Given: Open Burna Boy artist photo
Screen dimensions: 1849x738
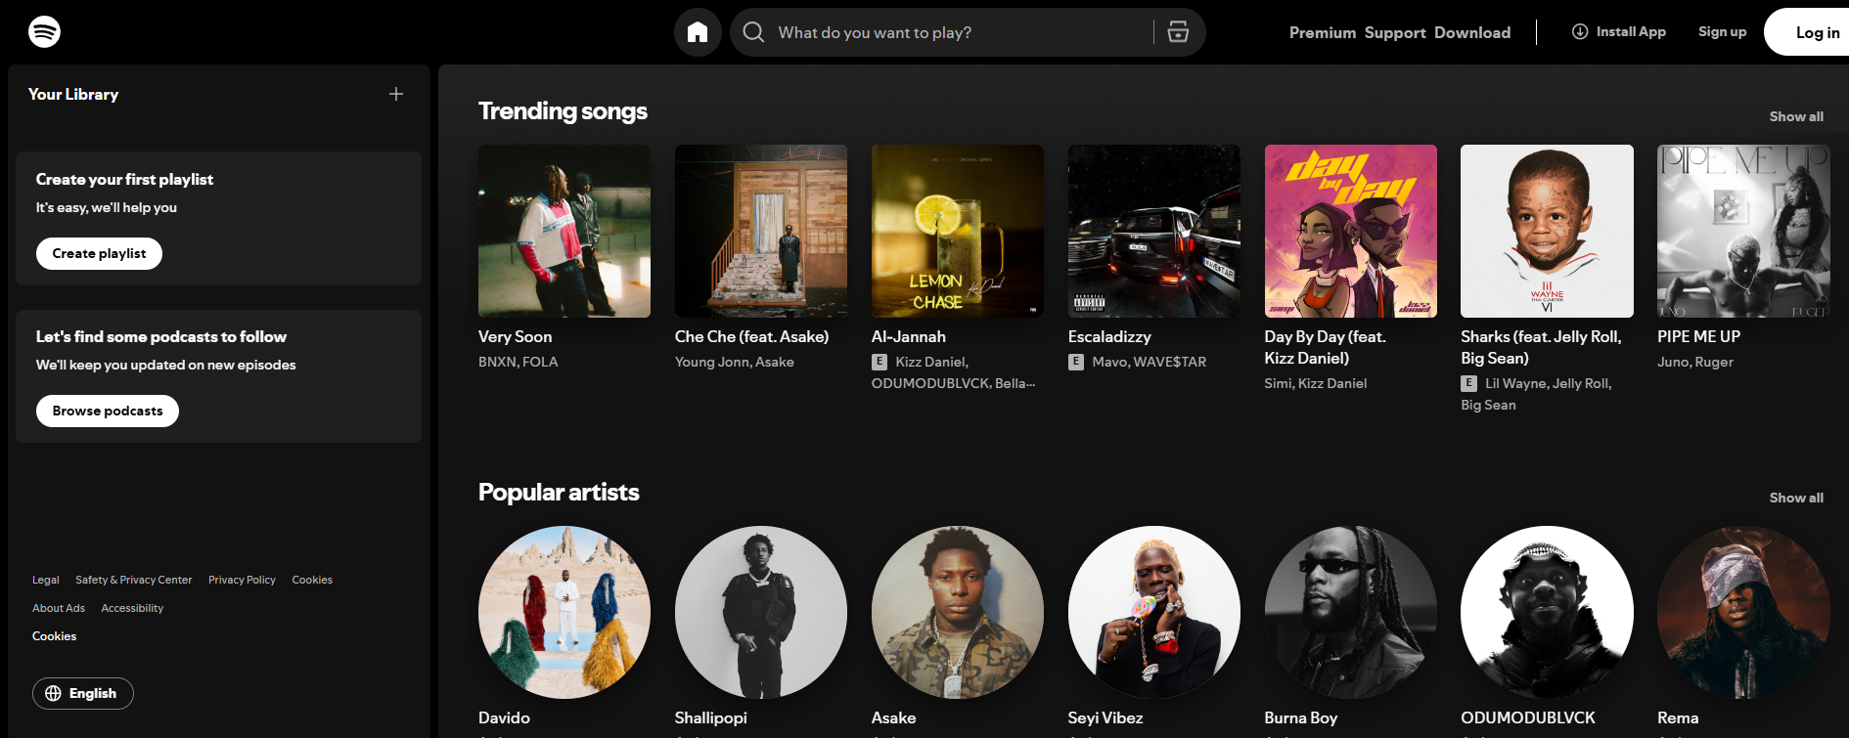Looking at the screenshot, I should pos(1351,612).
